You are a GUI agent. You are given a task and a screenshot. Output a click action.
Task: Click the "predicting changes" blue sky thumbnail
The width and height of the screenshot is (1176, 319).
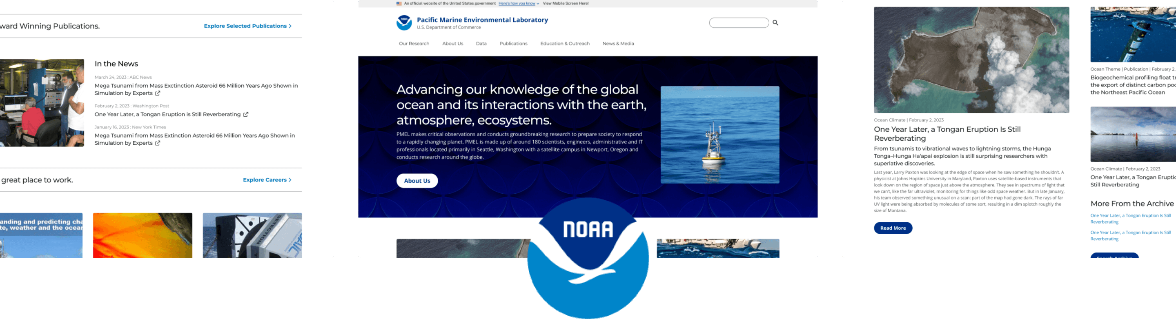click(x=41, y=235)
